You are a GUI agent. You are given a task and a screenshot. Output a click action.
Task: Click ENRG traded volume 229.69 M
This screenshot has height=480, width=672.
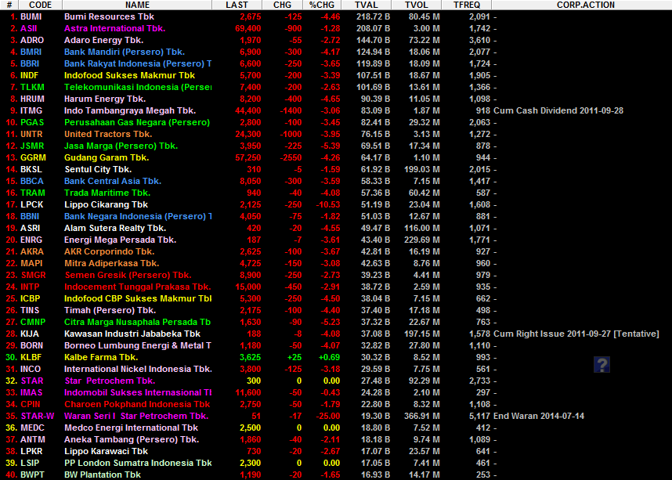coord(421,240)
